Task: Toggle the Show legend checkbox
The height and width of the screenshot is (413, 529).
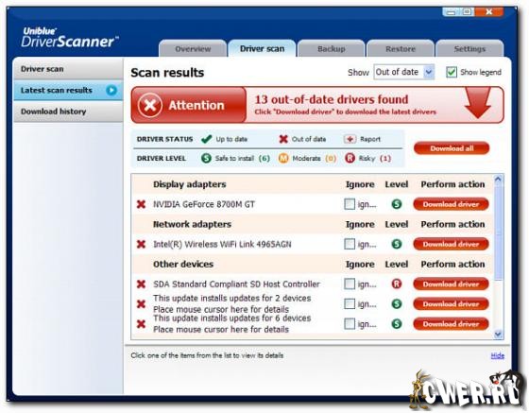Action: pyautogui.click(x=452, y=72)
